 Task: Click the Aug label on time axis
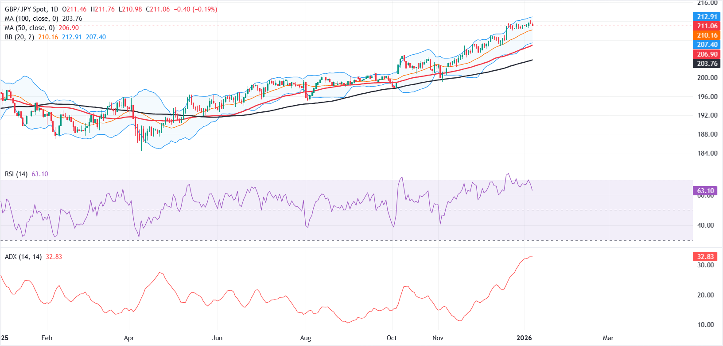(305, 338)
